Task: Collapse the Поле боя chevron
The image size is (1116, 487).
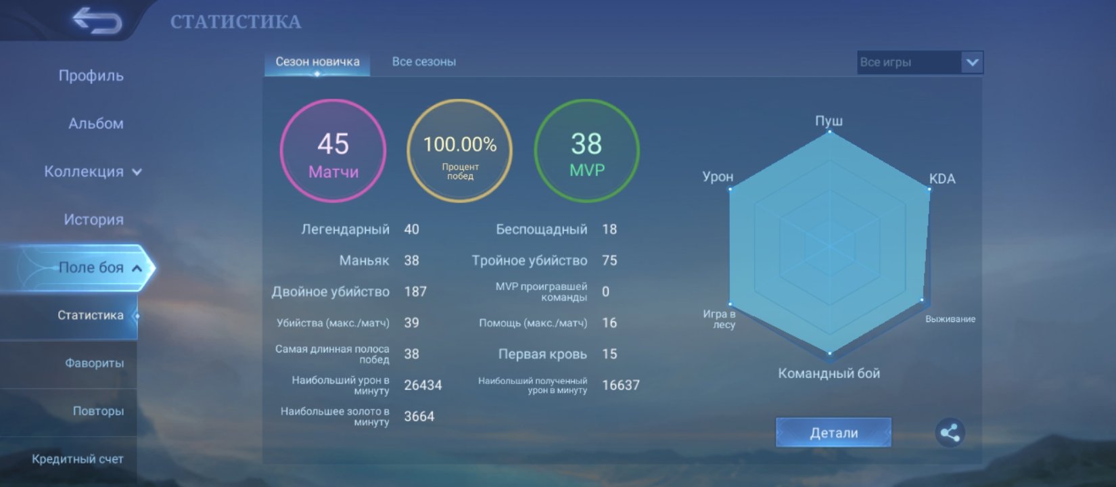Action: click(x=137, y=268)
